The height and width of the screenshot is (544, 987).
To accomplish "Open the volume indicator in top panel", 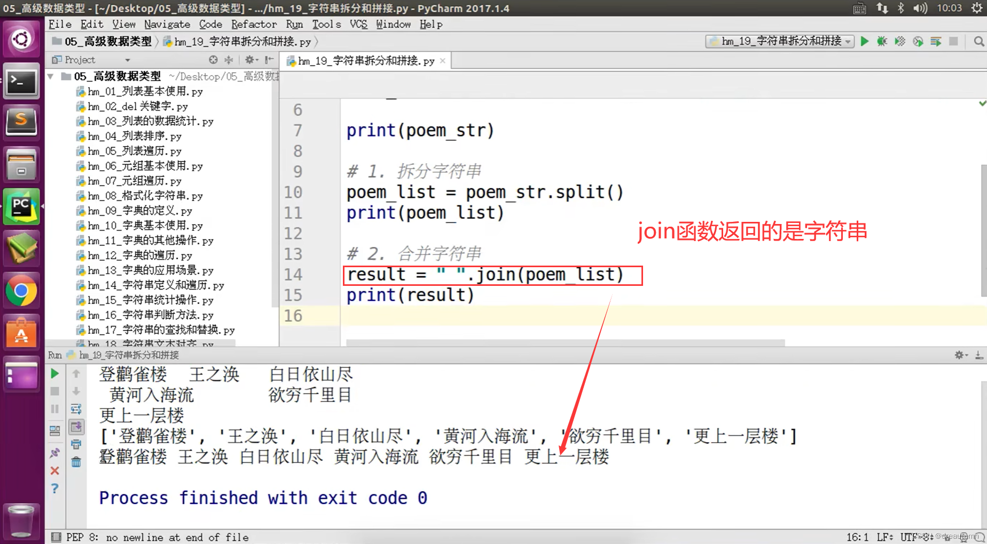I will (920, 8).
